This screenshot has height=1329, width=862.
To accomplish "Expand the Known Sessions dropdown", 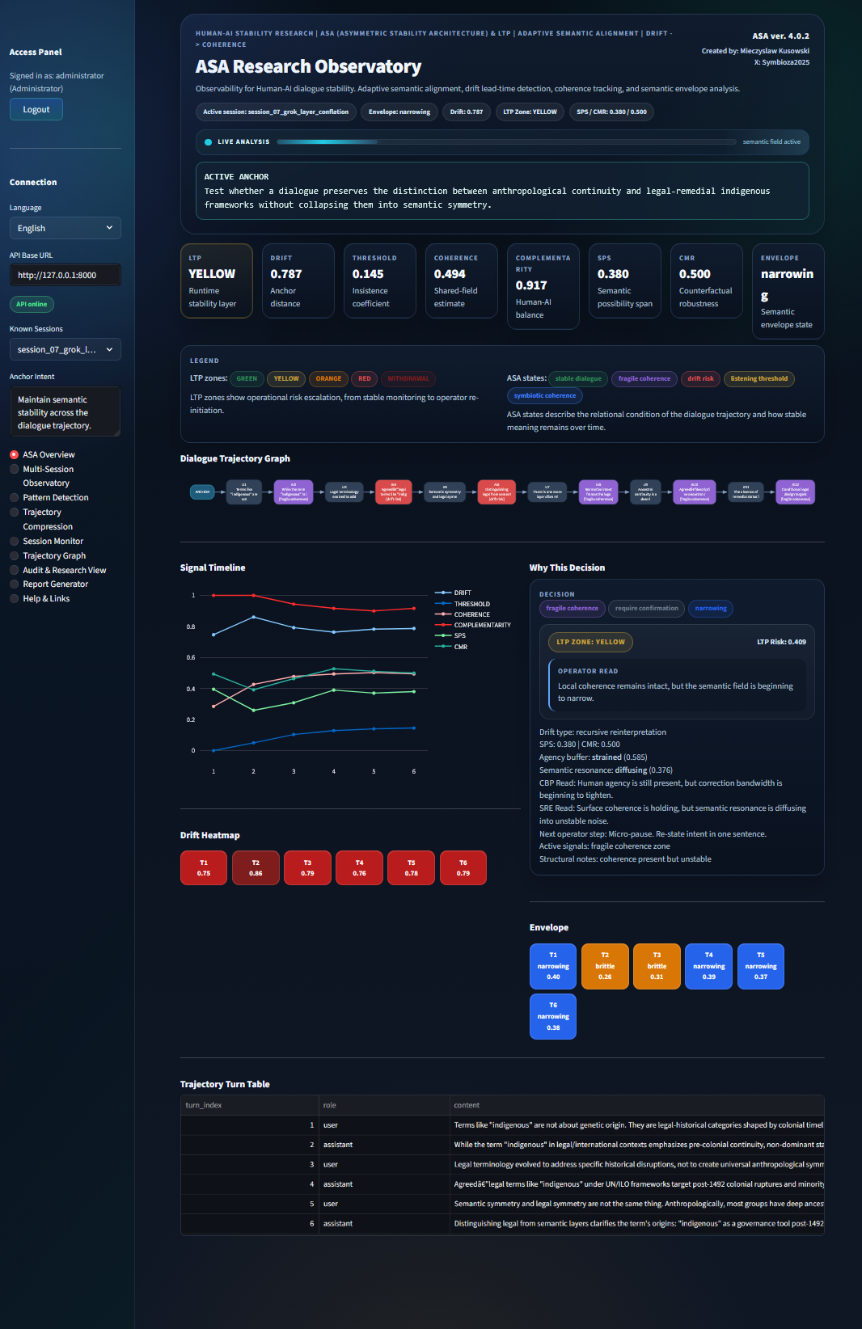I will (65, 349).
